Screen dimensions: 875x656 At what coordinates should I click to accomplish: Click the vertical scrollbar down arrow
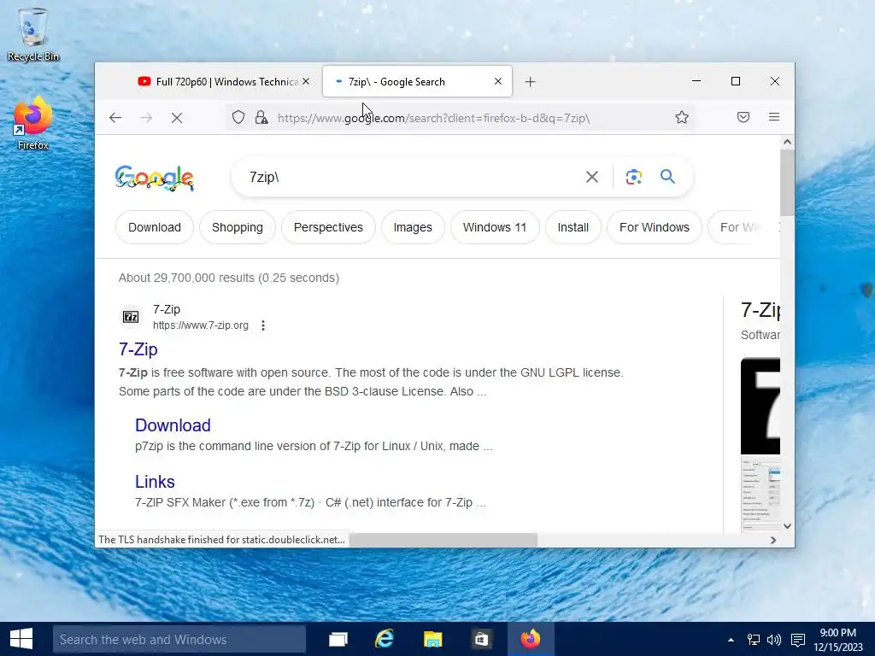tap(787, 525)
